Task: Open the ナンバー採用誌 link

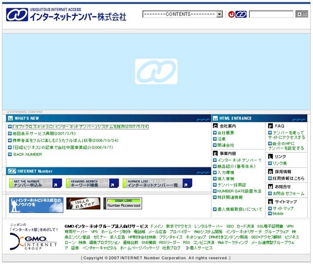Action: coord(232,185)
